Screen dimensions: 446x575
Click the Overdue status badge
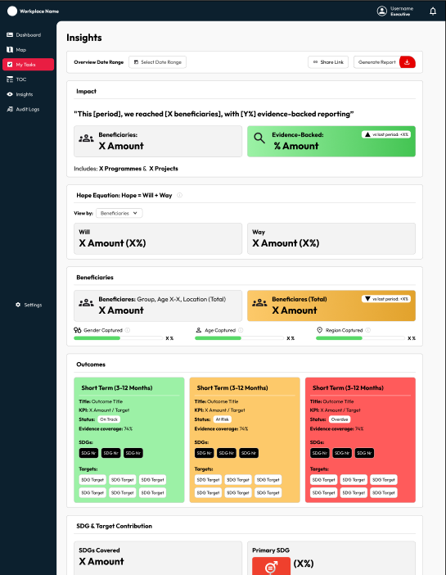pyautogui.click(x=340, y=419)
